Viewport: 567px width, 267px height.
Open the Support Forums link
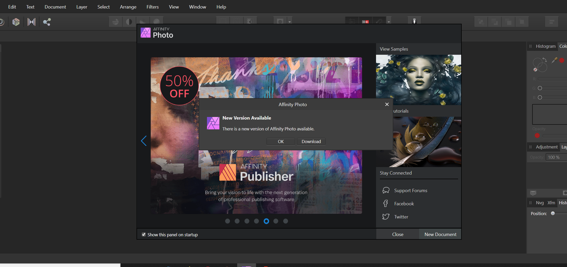pos(411,190)
